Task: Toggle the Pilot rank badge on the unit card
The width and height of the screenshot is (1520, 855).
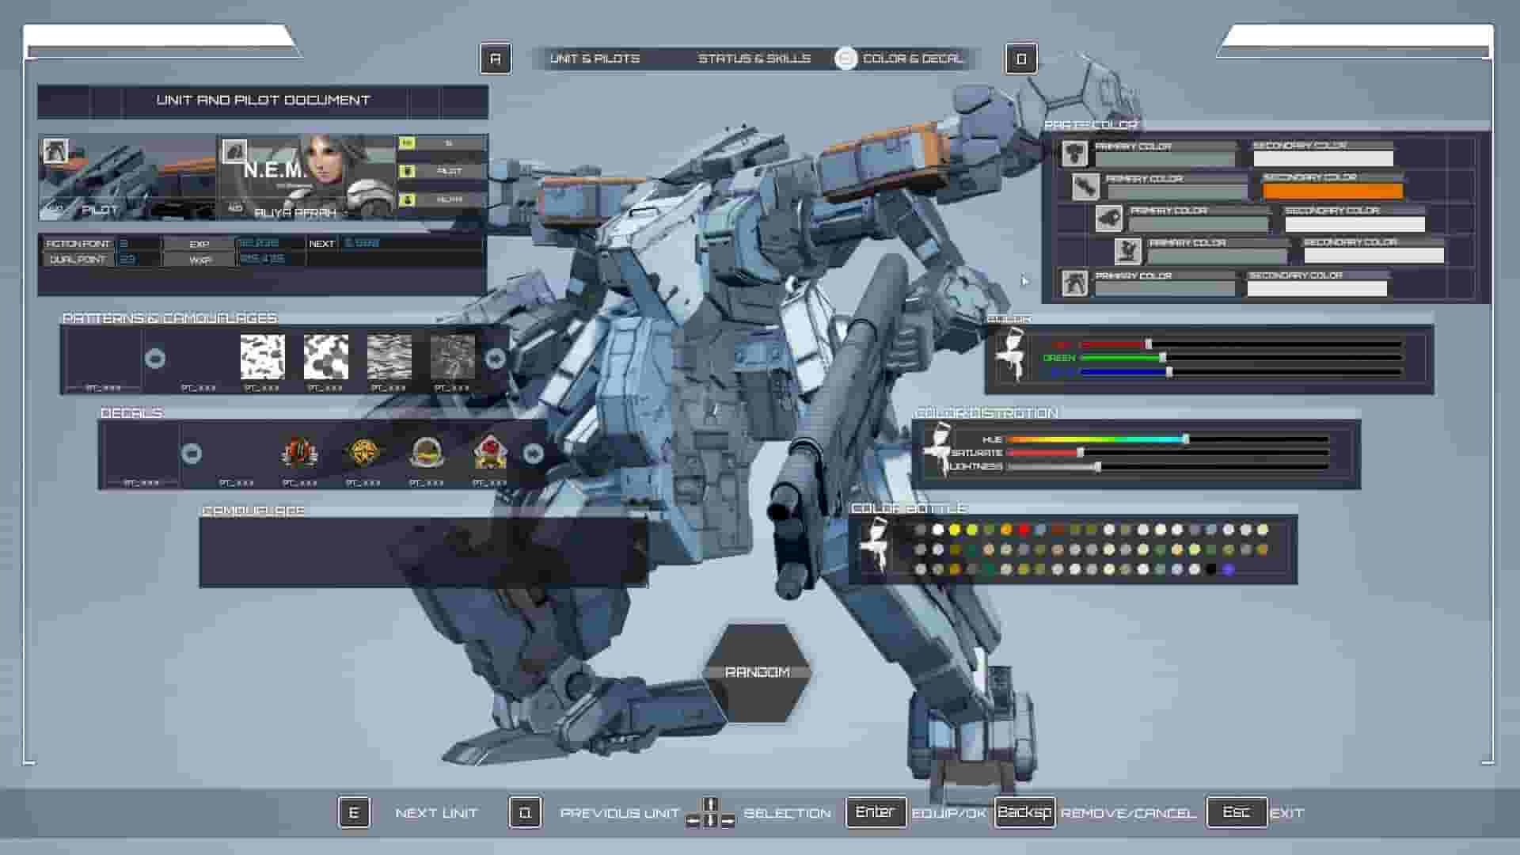Action: coord(405,171)
